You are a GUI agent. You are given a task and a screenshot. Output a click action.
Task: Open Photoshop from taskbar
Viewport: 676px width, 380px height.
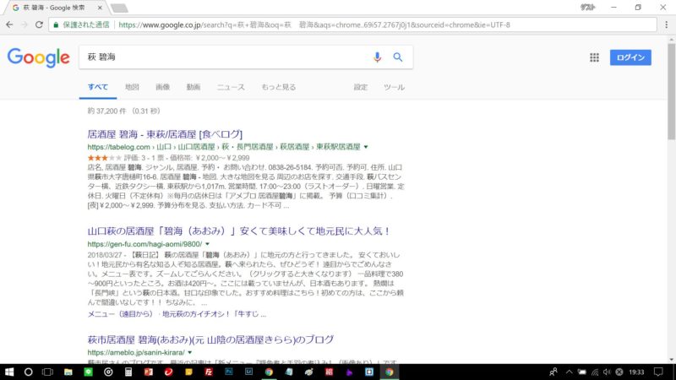(x=228, y=372)
